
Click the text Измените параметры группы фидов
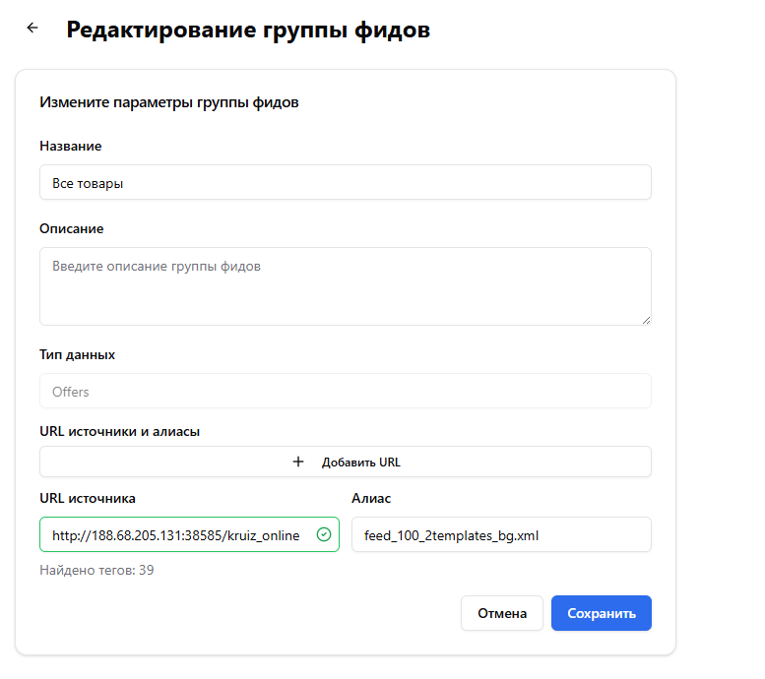click(168, 102)
